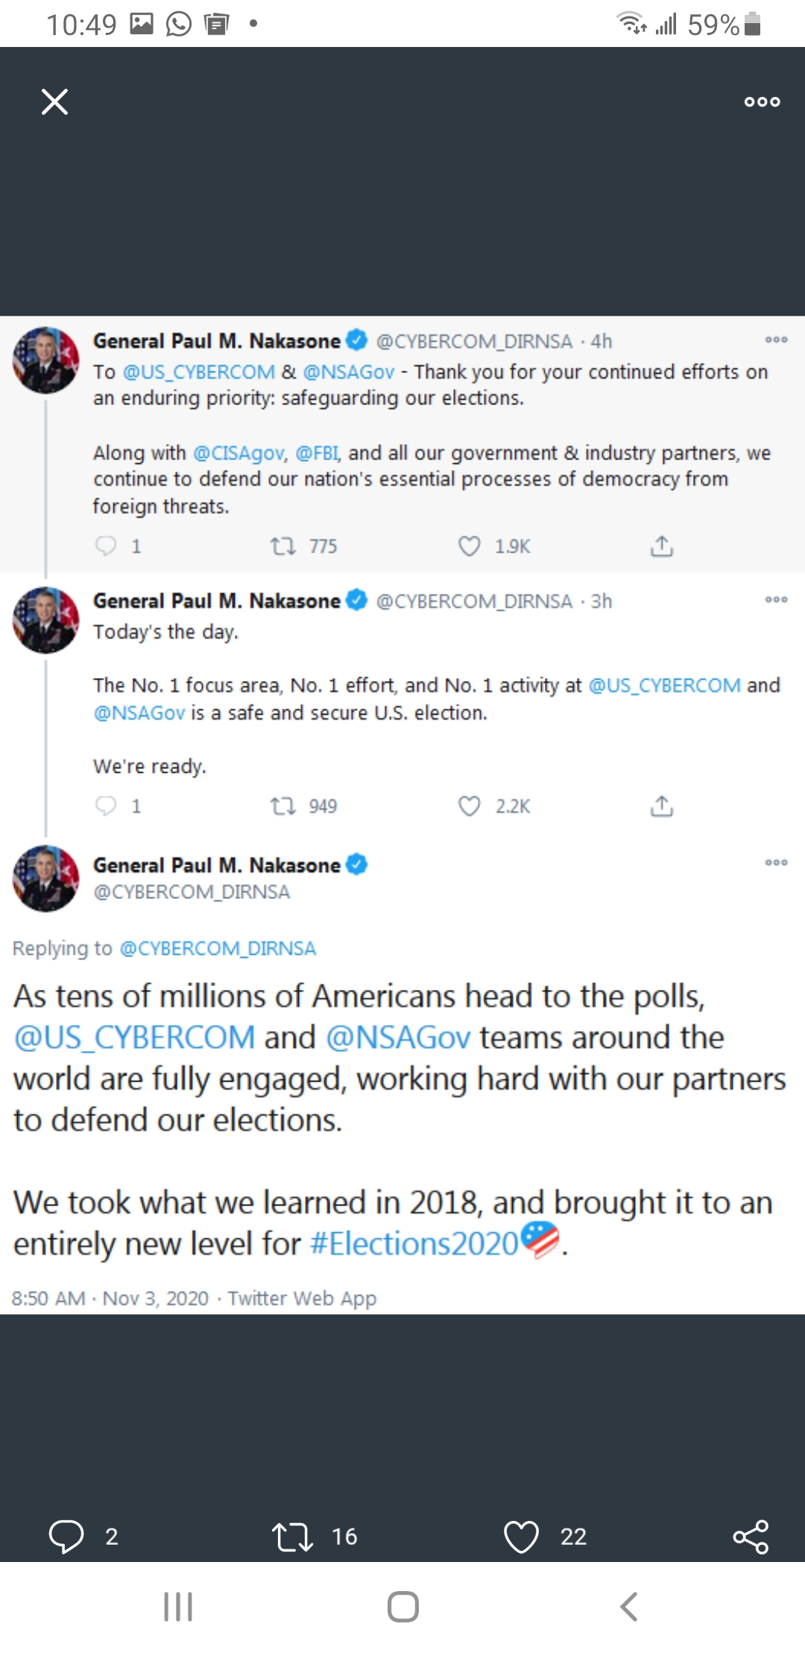Viewport: 805px width, 1656px height.
Task: Open Nakasone's avatar on the main tweet
Action: (x=45, y=879)
